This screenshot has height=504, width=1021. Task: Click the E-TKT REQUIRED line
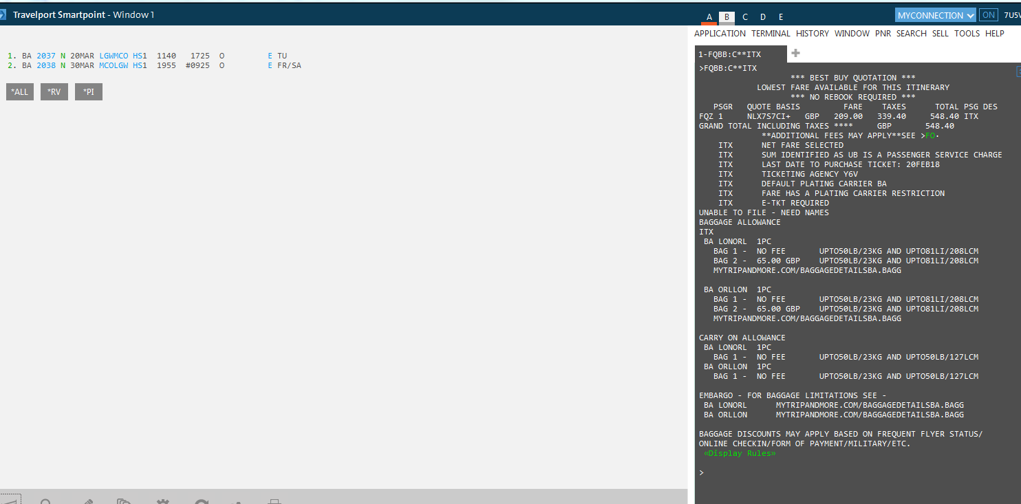click(x=795, y=203)
